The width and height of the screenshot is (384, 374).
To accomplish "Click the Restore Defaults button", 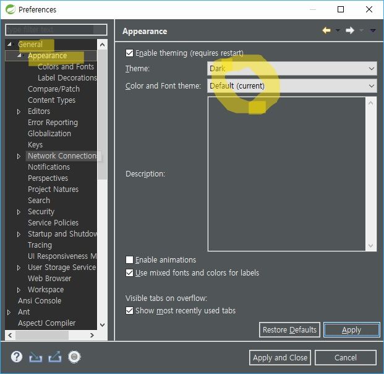I will click(289, 330).
